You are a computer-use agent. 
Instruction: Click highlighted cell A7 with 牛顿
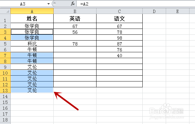point(32,55)
